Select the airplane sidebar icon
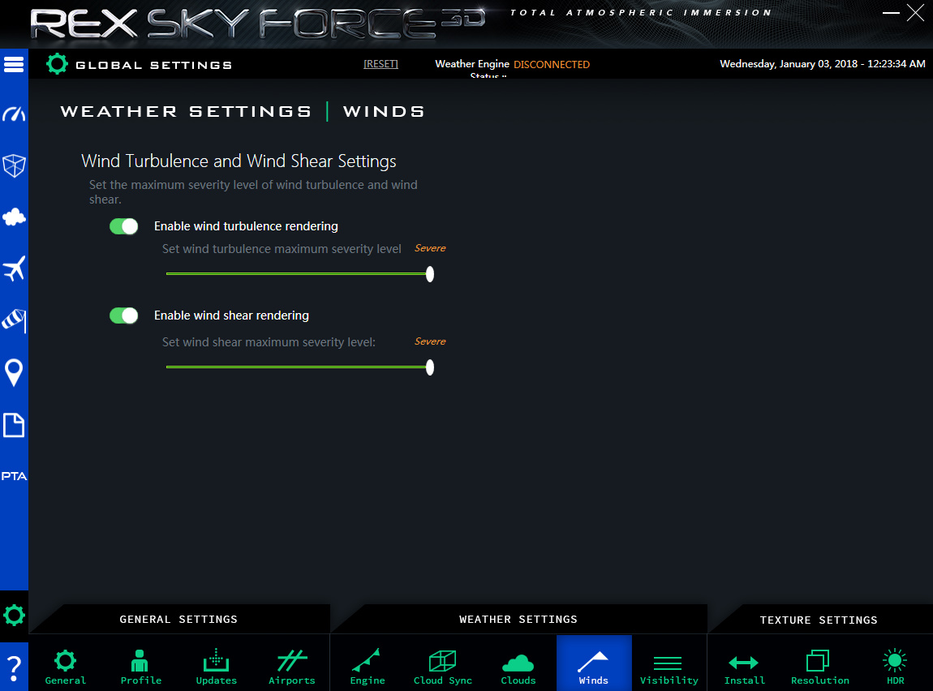This screenshot has width=933, height=691. 14,268
